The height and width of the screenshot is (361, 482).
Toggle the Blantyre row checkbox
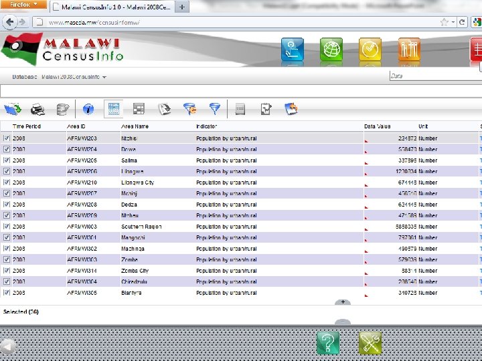pos(6,293)
